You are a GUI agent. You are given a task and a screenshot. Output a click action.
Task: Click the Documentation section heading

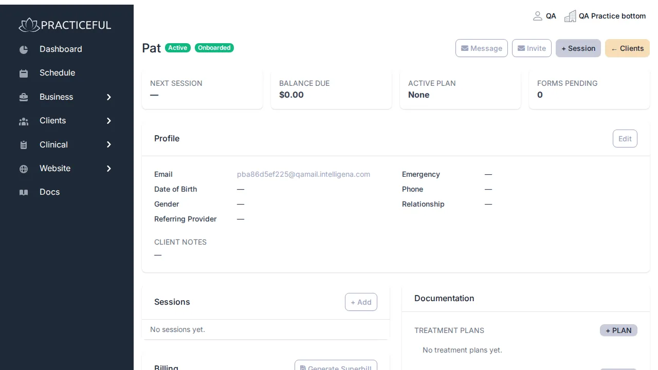point(444,298)
